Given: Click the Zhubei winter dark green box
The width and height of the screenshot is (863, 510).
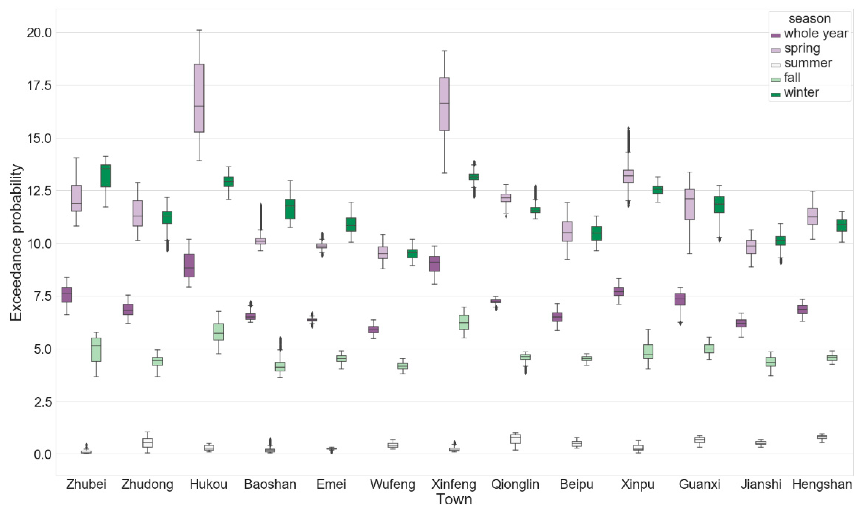Looking at the screenshot, I should click(x=106, y=176).
